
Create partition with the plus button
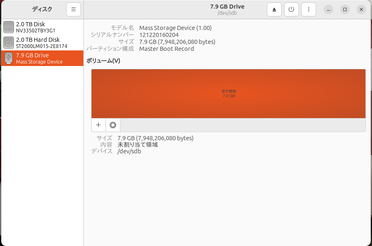coord(99,125)
